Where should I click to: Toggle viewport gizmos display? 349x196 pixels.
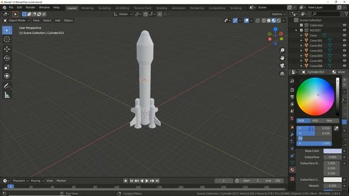point(235,21)
